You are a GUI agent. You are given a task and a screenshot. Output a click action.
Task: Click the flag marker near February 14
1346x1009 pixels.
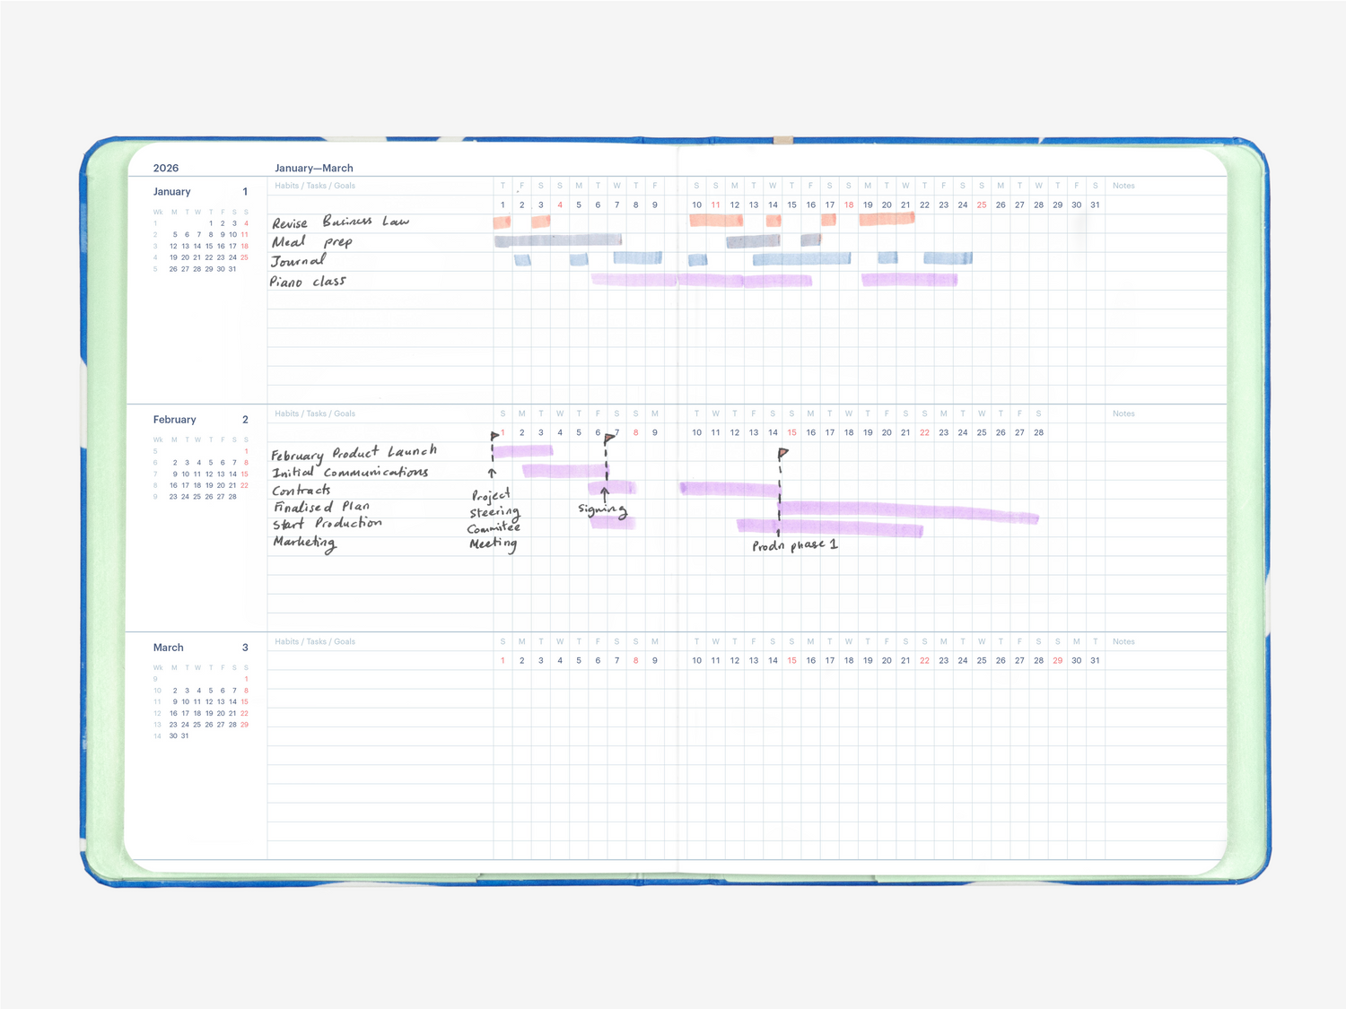783,451
